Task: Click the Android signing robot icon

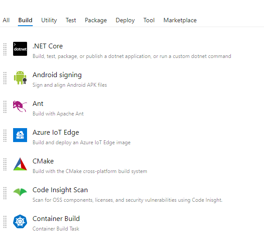Action: 20,78
